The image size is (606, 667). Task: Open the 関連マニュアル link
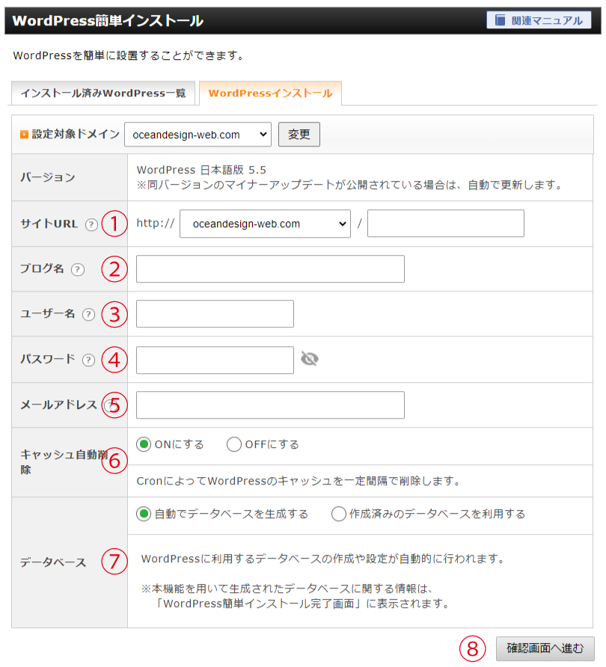pyautogui.click(x=539, y=20)
